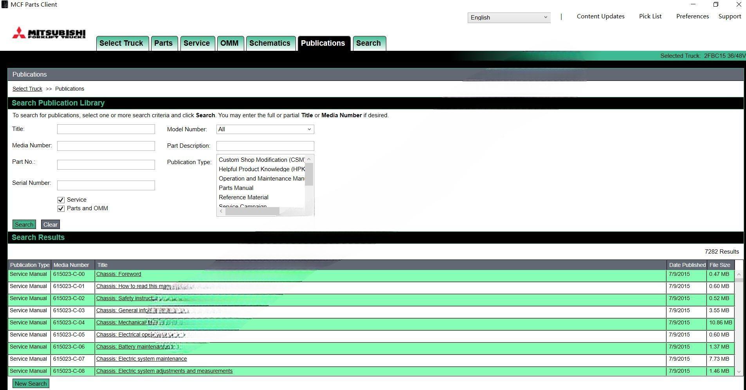The height and width of the screenshot is (390, 746).
Task: Open Chassis: Electric system maintenance link
Action: pyautogui.click(x=141, y=359)
